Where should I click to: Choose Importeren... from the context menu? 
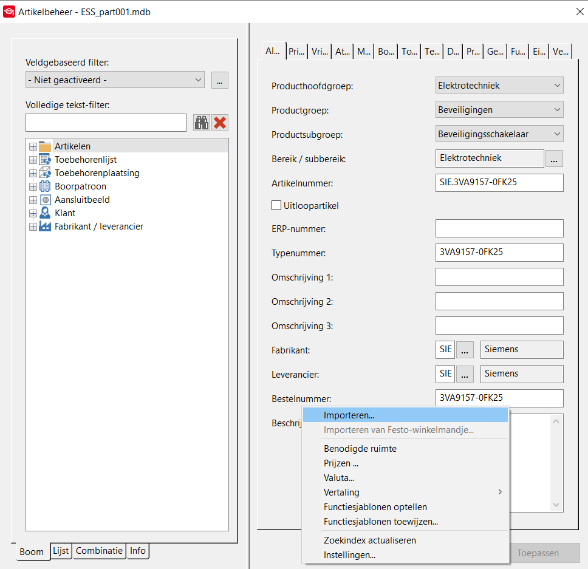pyautogui.click(x=405, y=415)
